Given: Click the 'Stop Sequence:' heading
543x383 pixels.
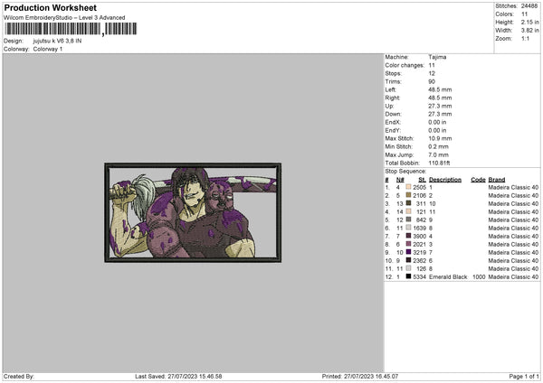Looking at the screenshot, I should pyautogui.click(x=405, y=171).
